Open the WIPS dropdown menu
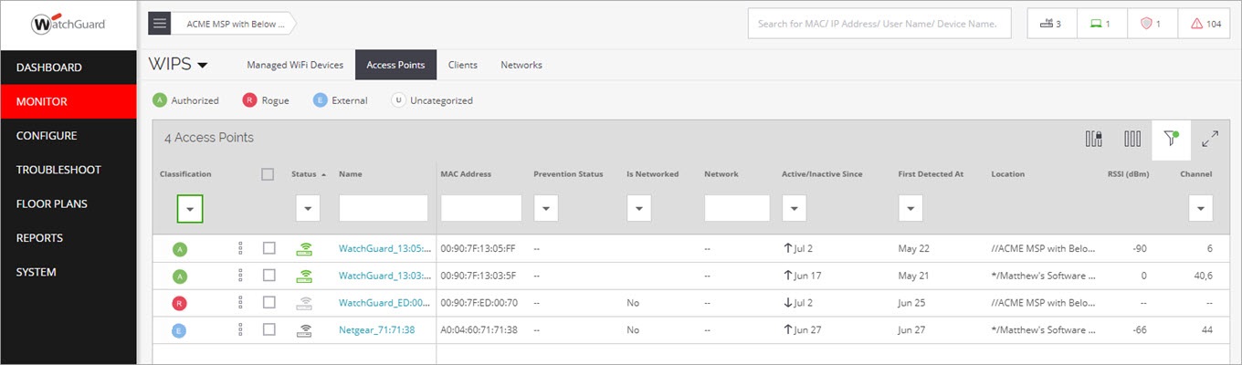This screenshot has width=1242, height=365. [178, 65]
